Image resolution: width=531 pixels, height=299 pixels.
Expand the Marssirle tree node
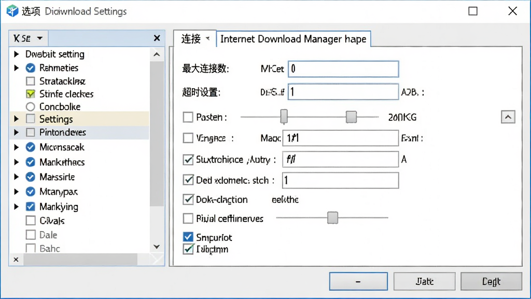16,176
